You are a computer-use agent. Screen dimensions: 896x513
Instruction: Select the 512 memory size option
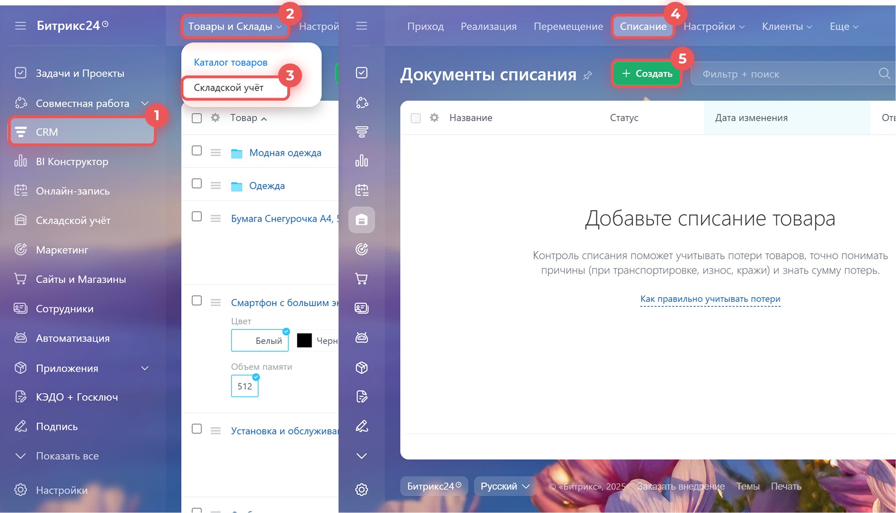245,386
